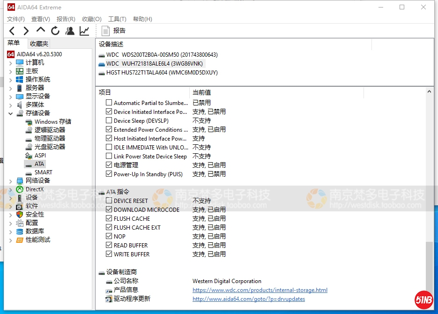
Task: Toggle the FLUSH CACHE EXT checkbox
Action: point(109,227)
